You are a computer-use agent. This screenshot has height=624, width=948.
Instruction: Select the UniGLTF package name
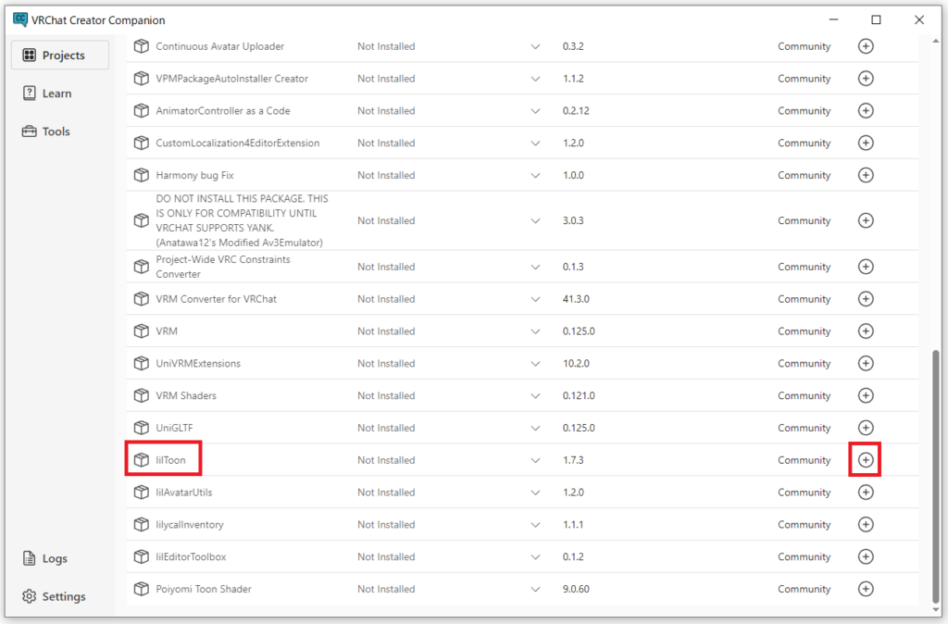coord(174,428)
